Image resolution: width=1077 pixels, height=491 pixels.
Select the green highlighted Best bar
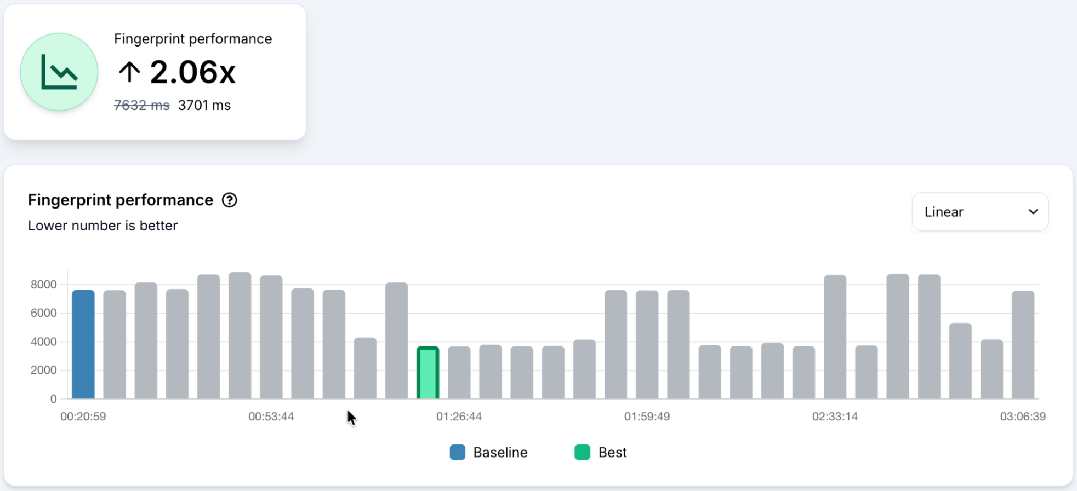point(428,373)
